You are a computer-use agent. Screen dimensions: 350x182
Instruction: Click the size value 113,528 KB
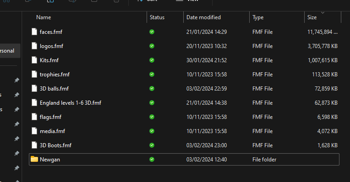click(325, 75)
